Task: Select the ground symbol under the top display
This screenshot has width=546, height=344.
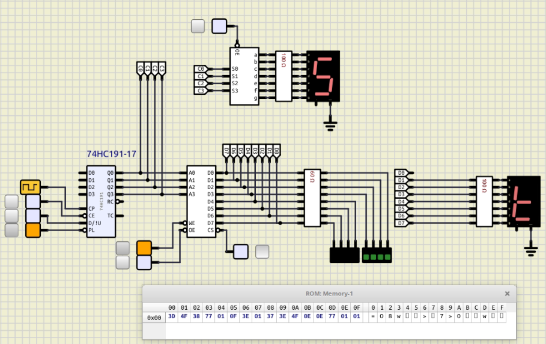Action: tap(330, 125)
